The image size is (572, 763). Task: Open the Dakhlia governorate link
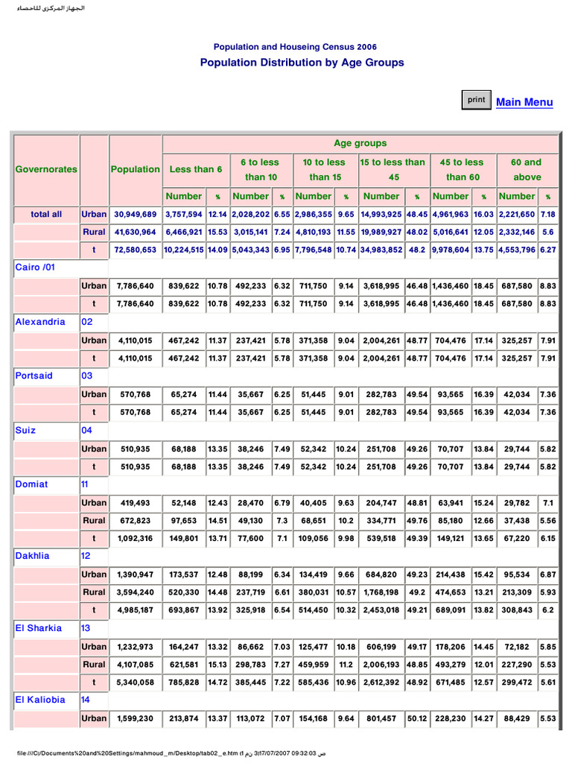click(33, 555)
